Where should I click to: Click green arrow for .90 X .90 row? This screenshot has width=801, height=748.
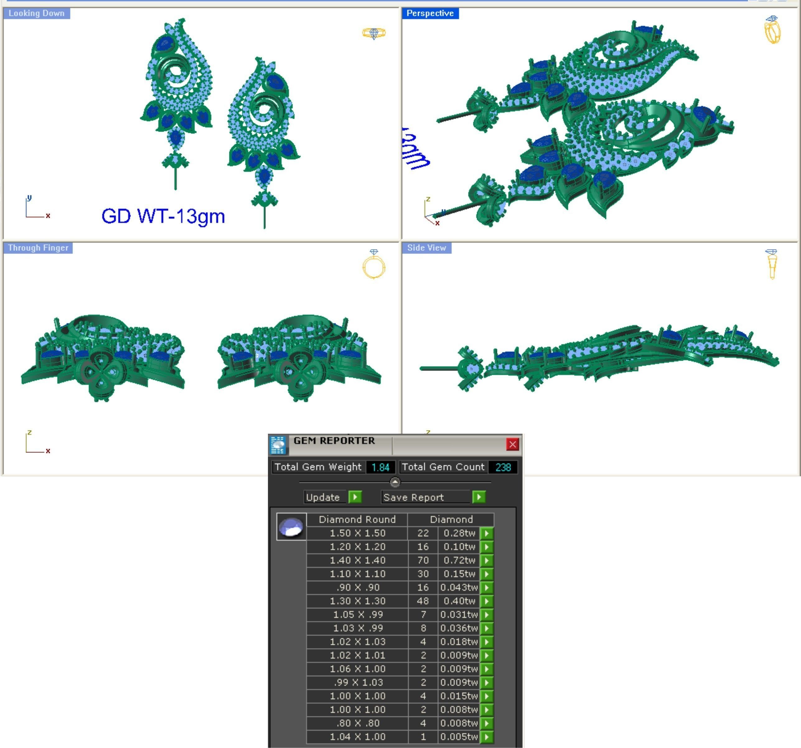(x=487, y=587)
